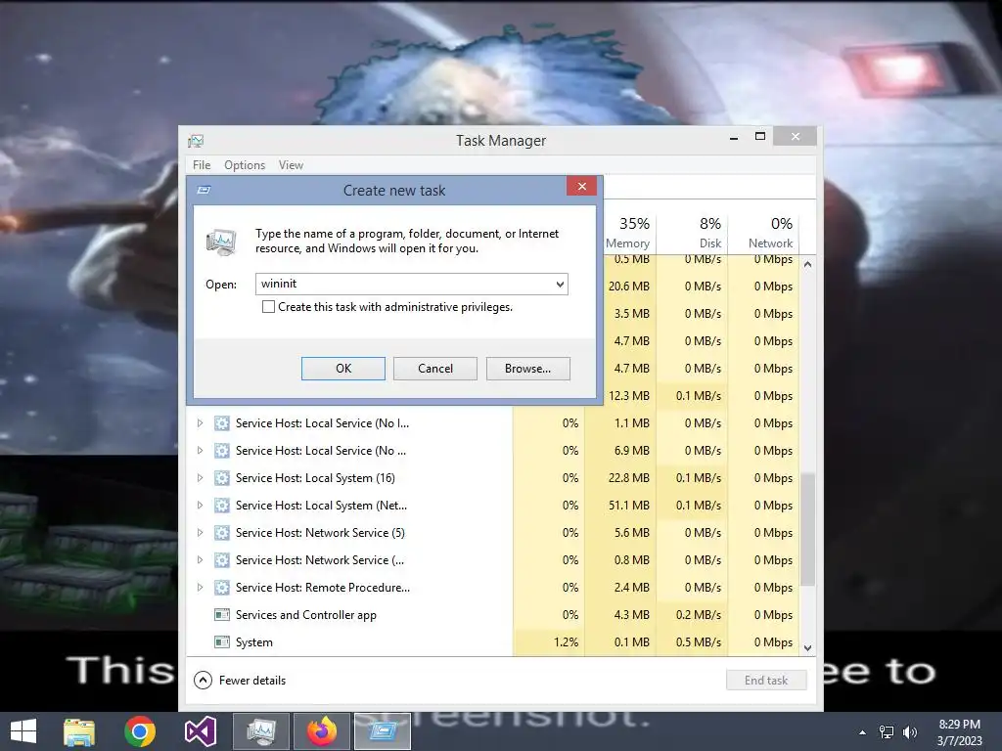Expand Service Host: Local Service (No I... row

pyautogui.click(x=200, y=422)
